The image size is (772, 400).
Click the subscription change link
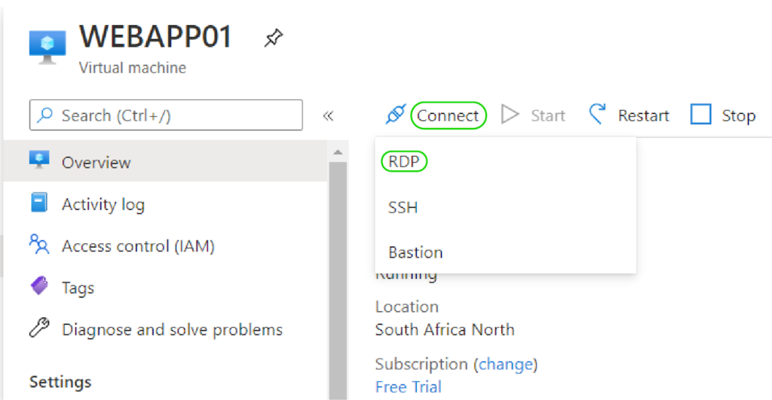(x=506, y=364)
